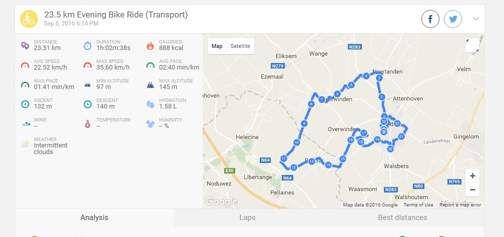The height and width of the screenshot is (237, 504).
Task: Click kilometer marker 11 on the route
Action: coord(283,158)
